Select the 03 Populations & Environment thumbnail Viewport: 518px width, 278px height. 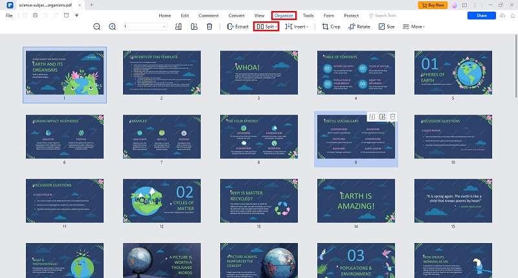356,261
